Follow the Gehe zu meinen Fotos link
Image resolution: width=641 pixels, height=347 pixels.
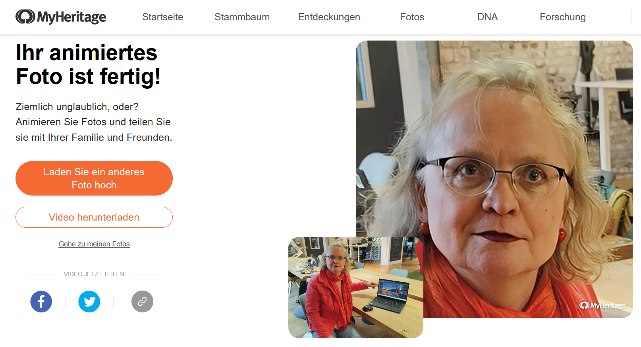click(x=94, y=244)
